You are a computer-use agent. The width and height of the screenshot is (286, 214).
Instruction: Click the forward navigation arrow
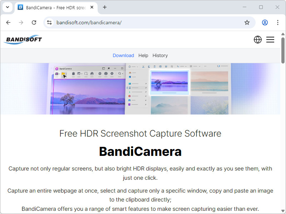[21, 22]
